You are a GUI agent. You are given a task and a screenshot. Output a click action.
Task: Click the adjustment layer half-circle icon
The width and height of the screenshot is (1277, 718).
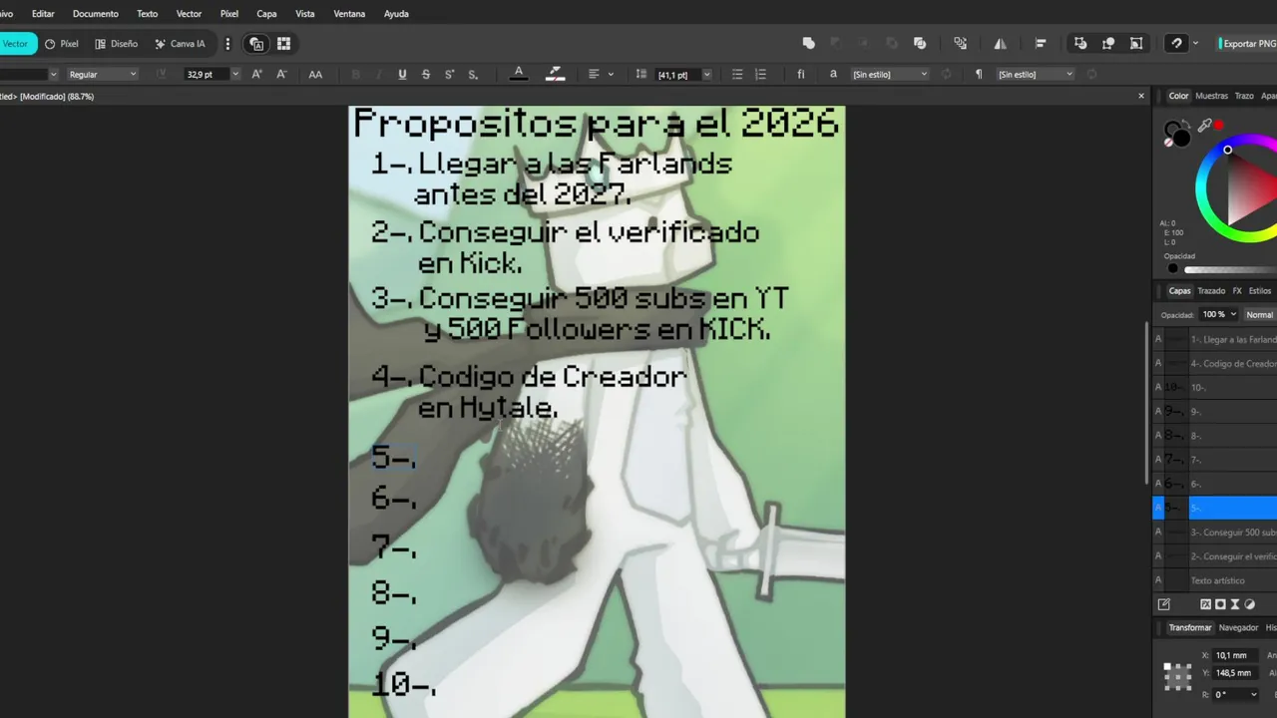1250,604
